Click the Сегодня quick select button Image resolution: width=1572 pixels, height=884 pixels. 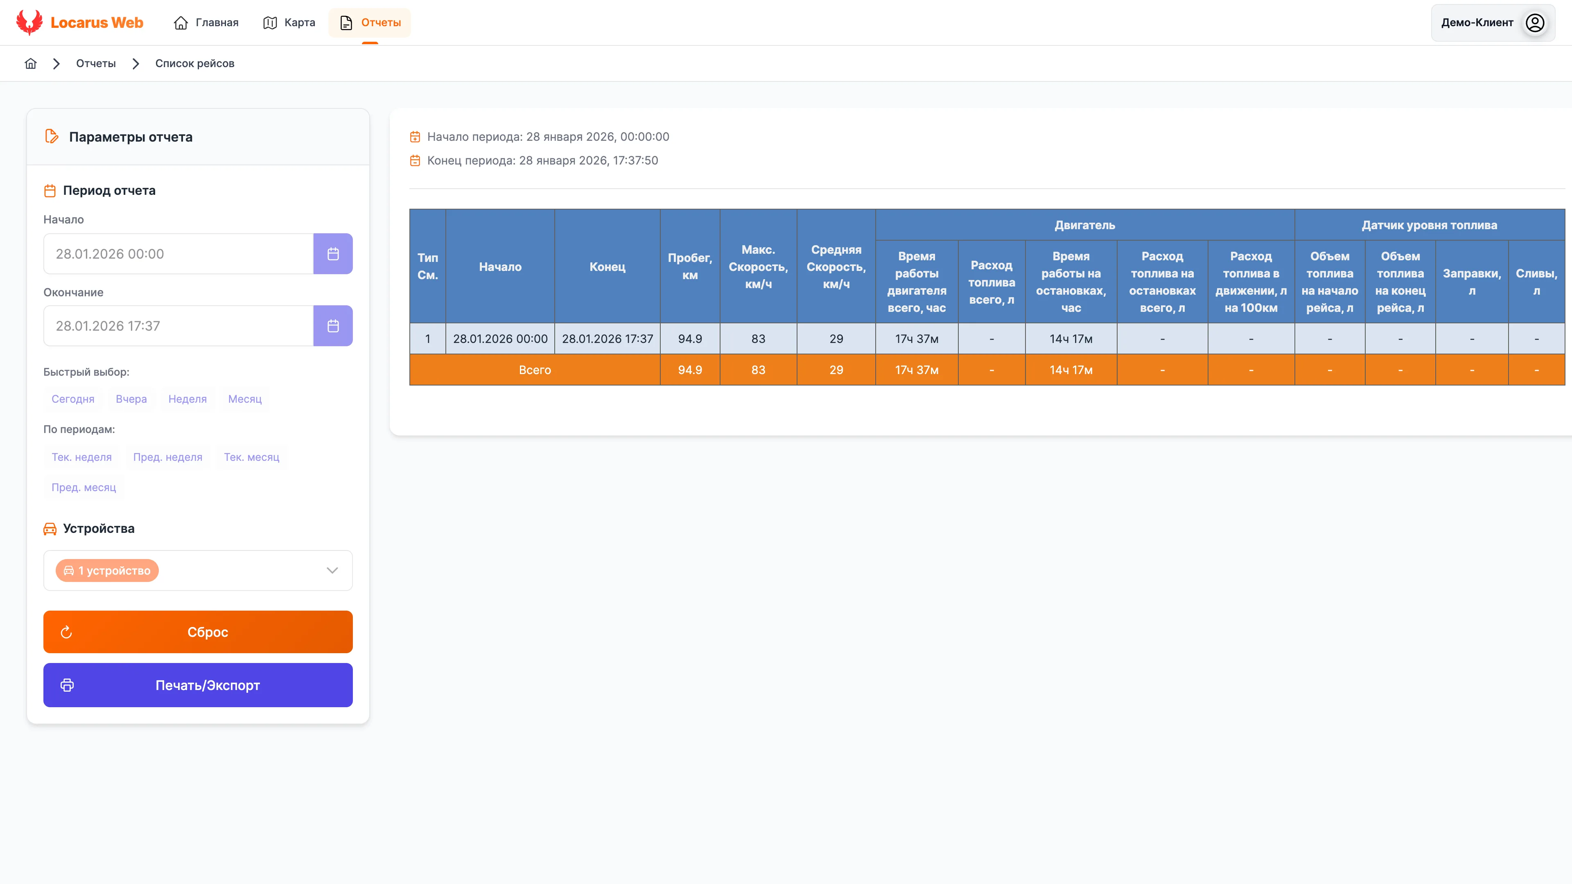(x=72, y=399)
